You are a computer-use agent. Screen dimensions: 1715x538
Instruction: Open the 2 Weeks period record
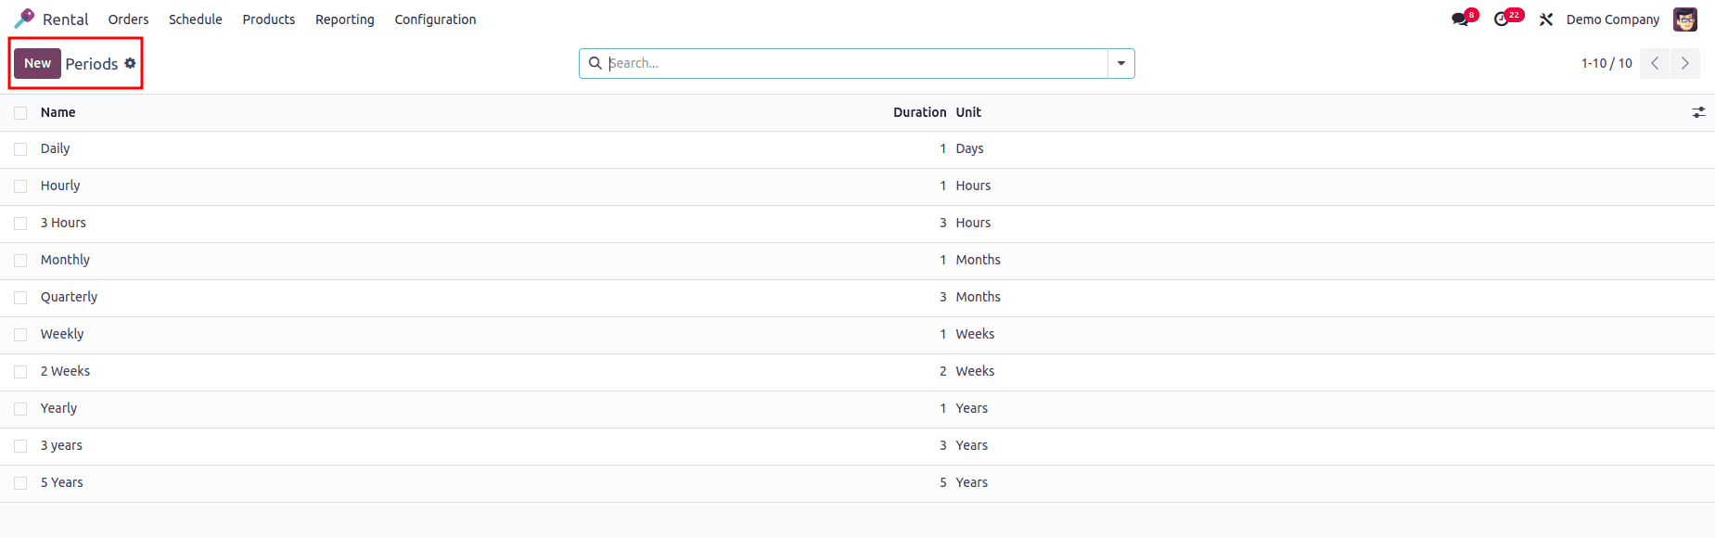(x=65, y=371)
